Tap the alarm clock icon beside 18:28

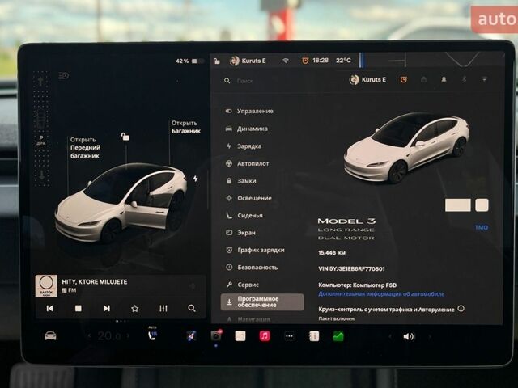coord(305,61)
